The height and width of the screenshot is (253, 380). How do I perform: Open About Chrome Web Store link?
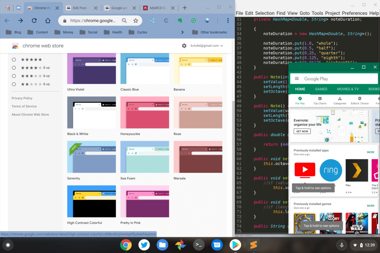pyautogui.click(x=30, y=115)
